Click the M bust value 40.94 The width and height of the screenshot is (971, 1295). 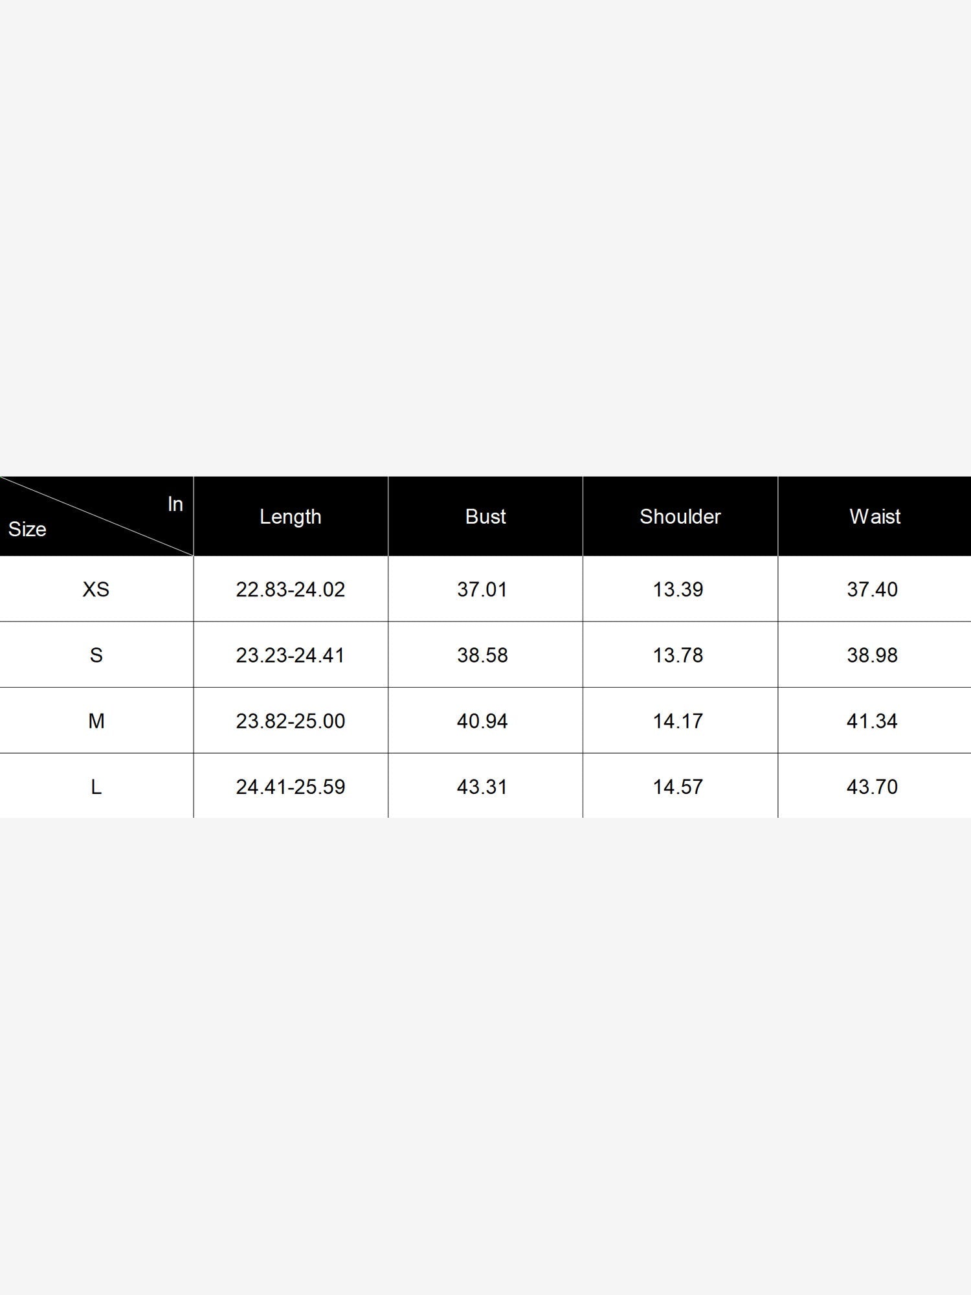click(482, 721)
